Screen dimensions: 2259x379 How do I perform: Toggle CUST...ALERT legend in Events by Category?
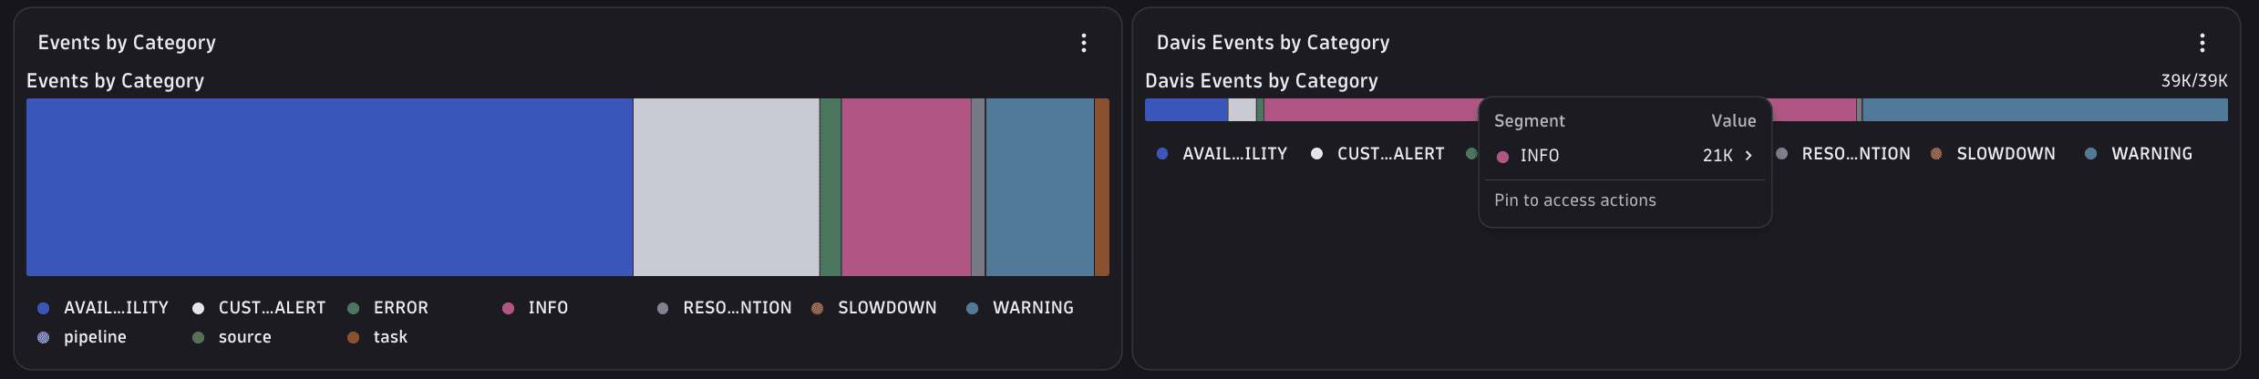click(x=259, y=308)
